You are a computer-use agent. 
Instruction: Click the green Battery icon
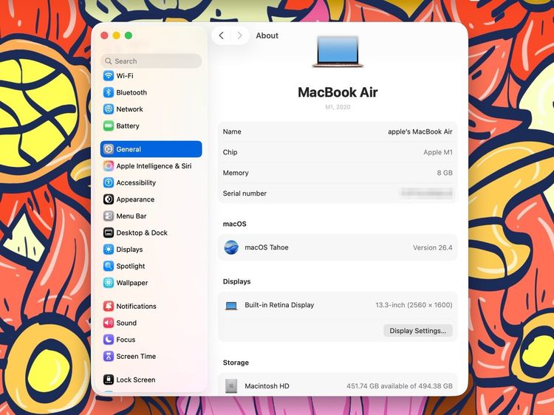[109, 126]
